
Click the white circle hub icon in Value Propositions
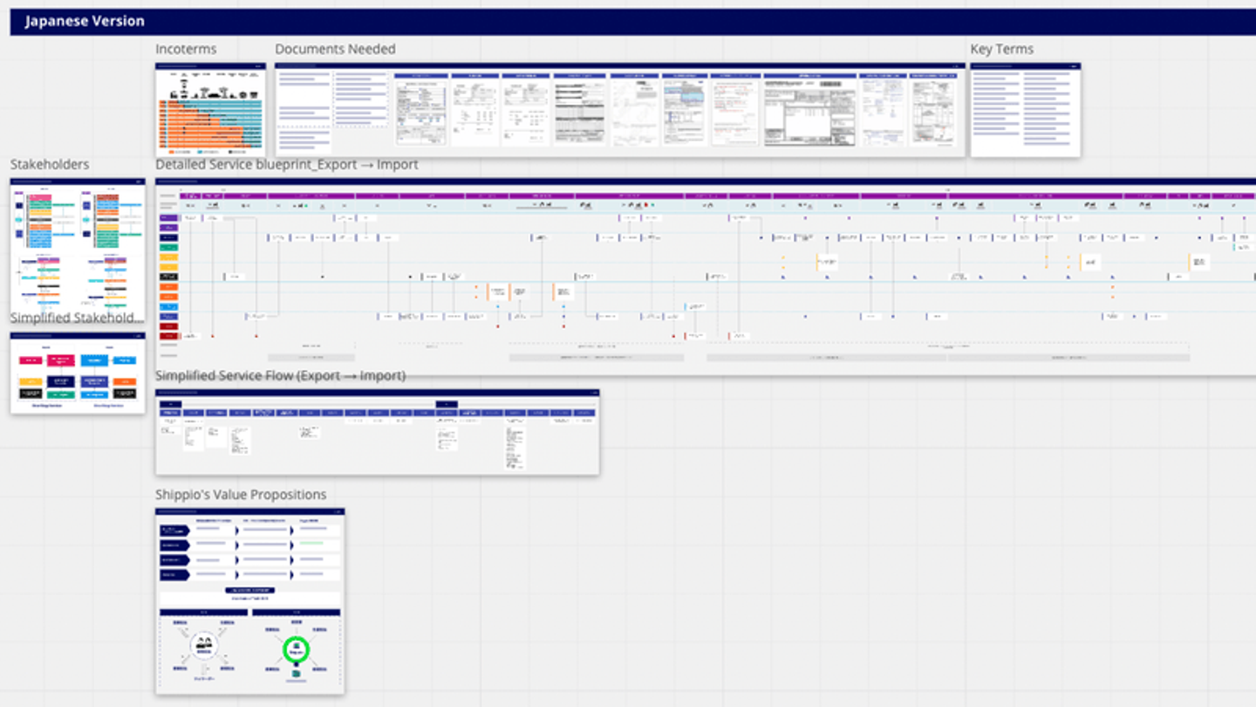(x=205, y=649)
